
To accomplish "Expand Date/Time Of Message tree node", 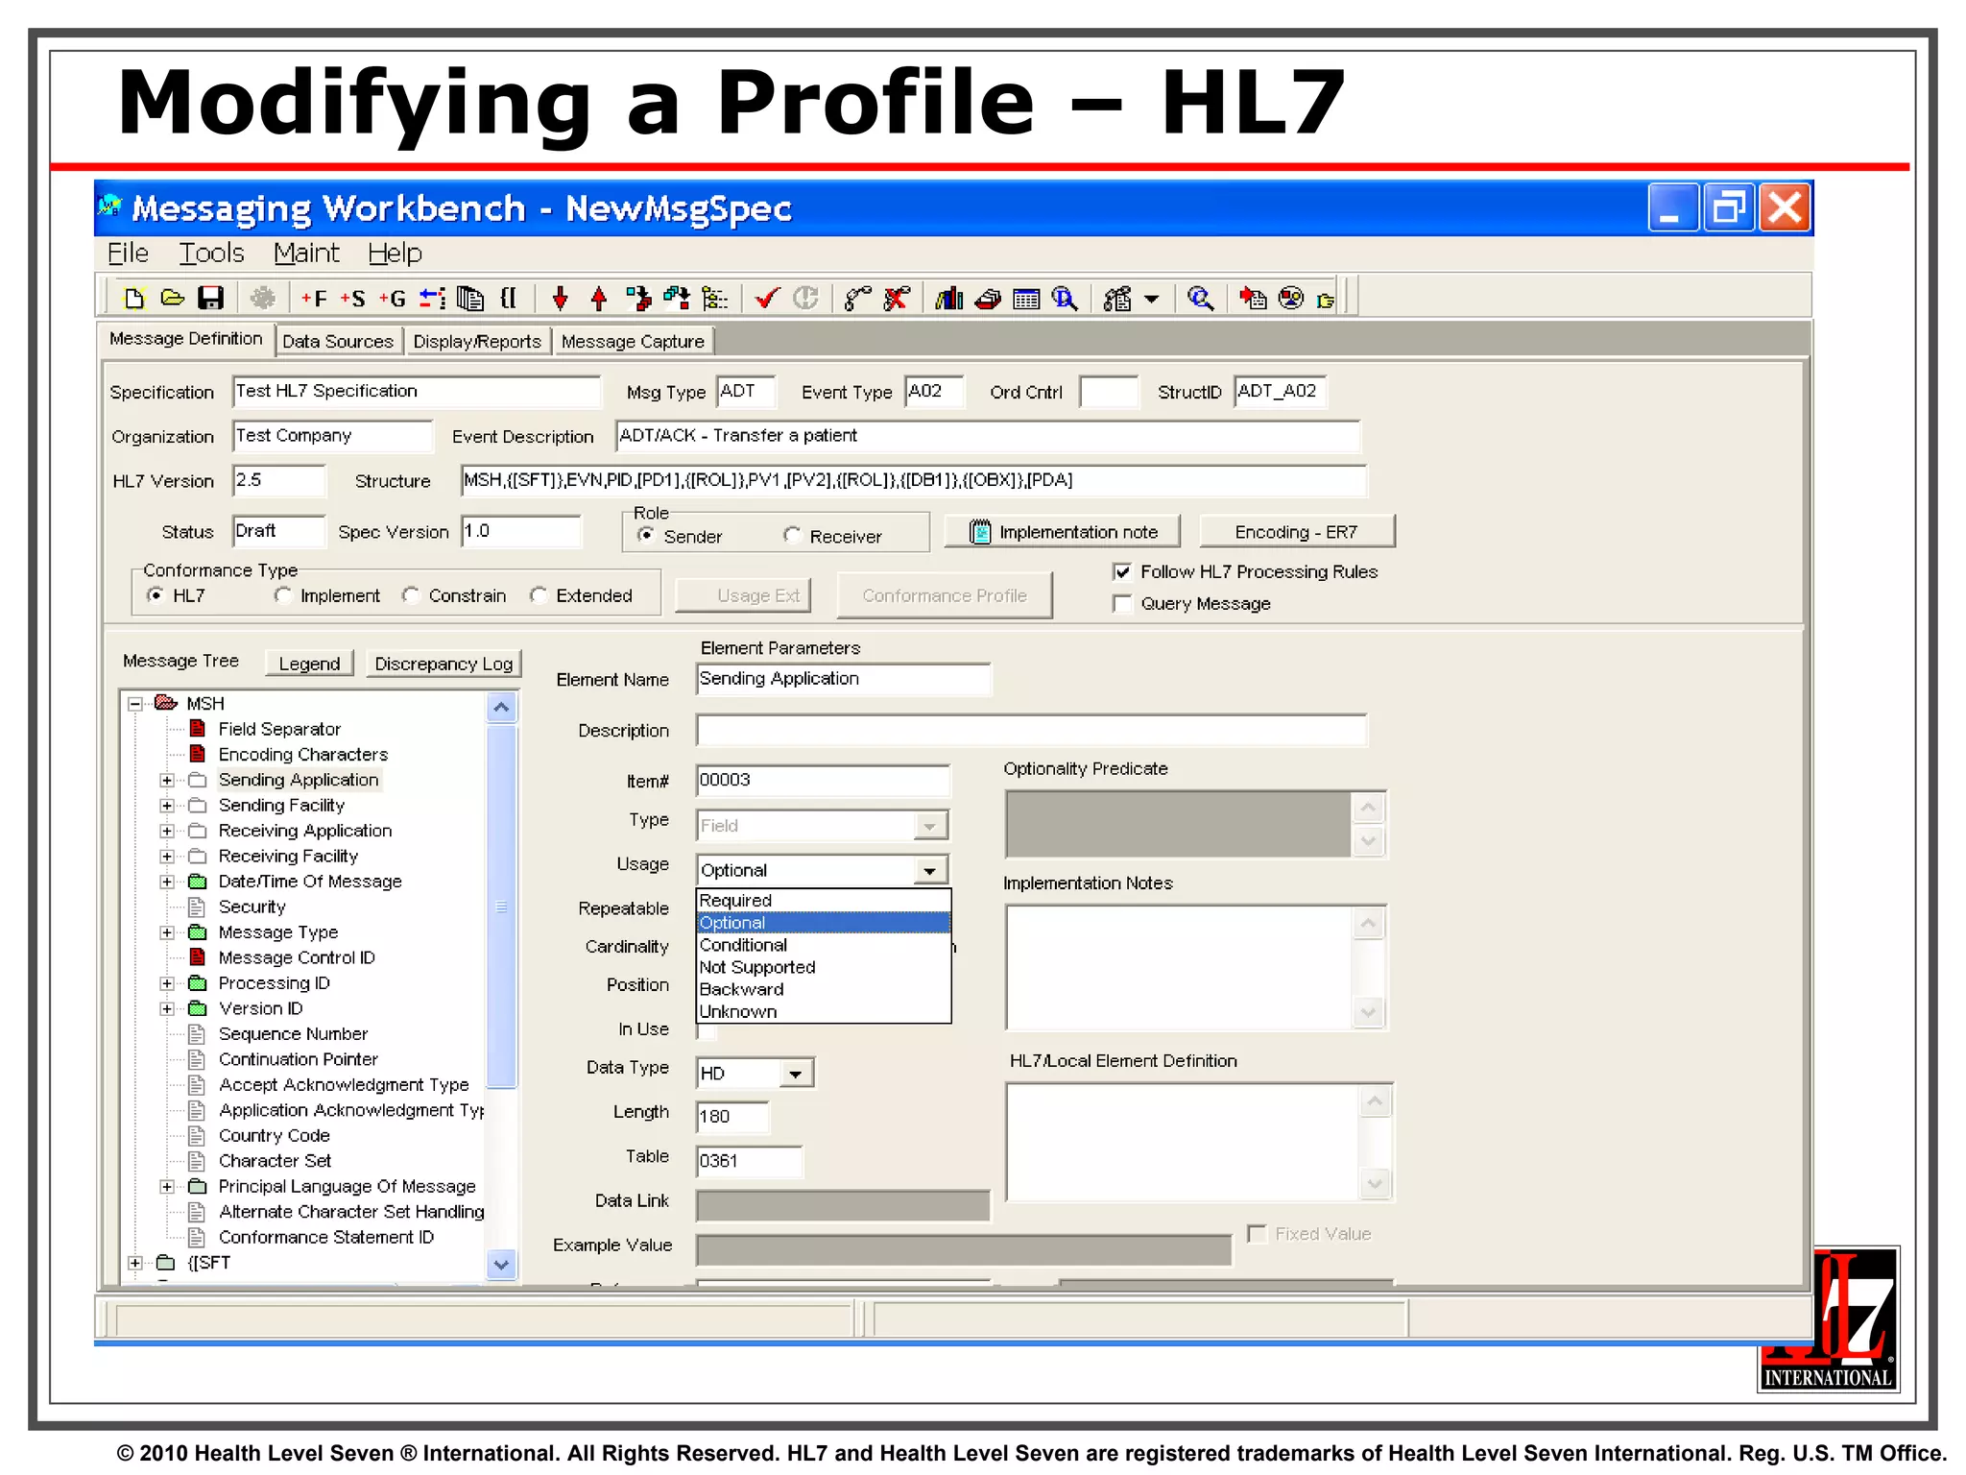I will point(167,882).
